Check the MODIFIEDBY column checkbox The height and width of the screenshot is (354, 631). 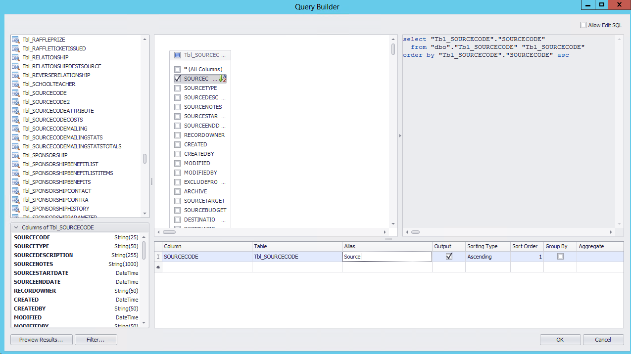pos(177,173)
